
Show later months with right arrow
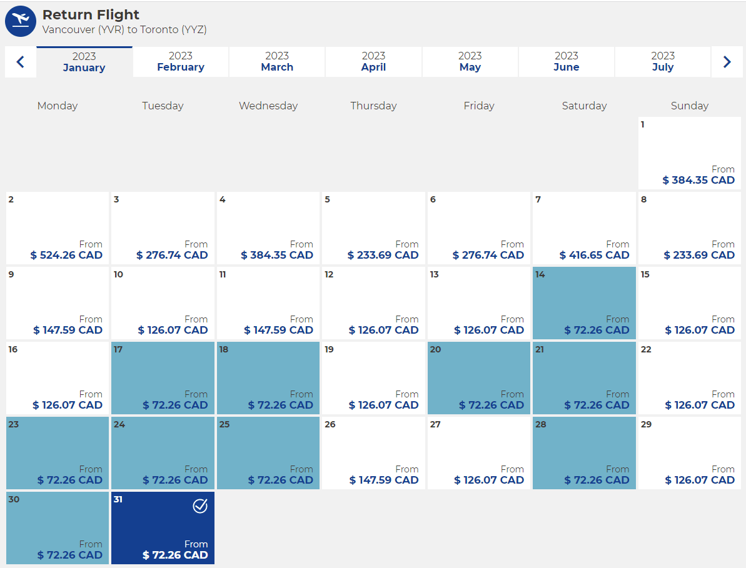point(727,62)
